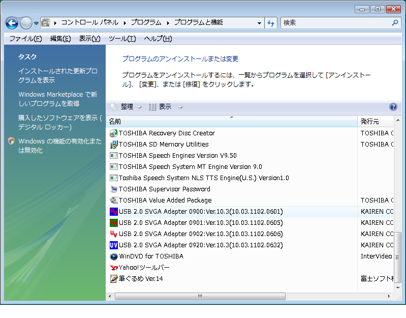This screenshot has height=318, width=406.
Task: Click the forward navigation arrow button
Action: (x=26, y=23)
